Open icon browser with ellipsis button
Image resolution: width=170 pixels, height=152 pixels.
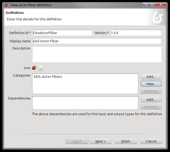[x=41, y=68]
